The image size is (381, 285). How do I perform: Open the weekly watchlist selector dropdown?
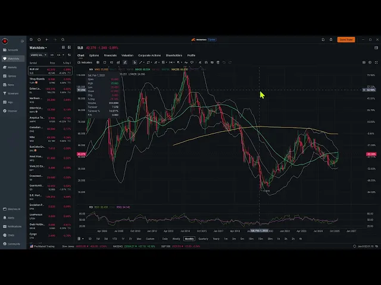pos(38,55)
